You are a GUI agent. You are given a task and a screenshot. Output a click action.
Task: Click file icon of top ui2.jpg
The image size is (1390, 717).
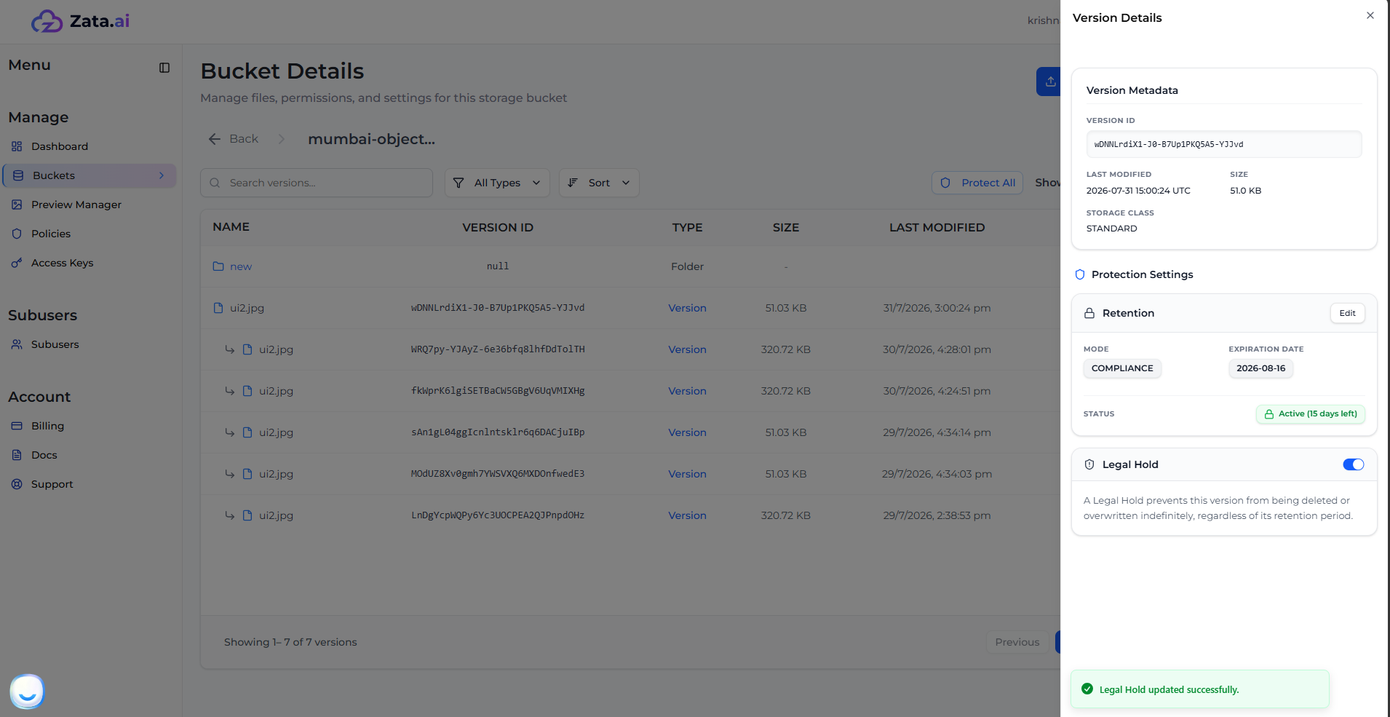tap(218, 308)
